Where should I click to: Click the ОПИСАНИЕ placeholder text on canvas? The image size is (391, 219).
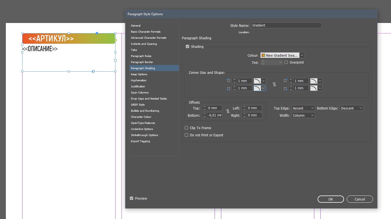tap(40, 49)
